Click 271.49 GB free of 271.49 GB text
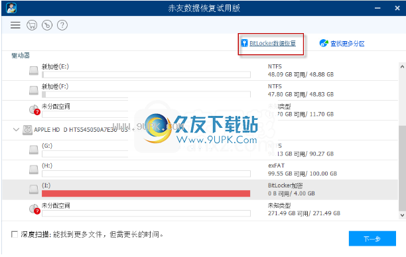 tap(304, 213)
